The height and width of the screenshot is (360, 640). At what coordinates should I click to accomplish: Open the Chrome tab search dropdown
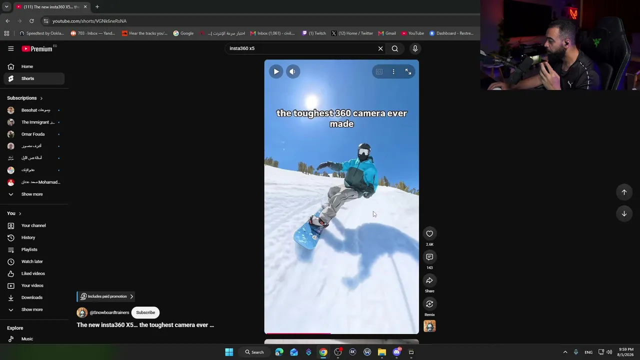tap(6, 7)
